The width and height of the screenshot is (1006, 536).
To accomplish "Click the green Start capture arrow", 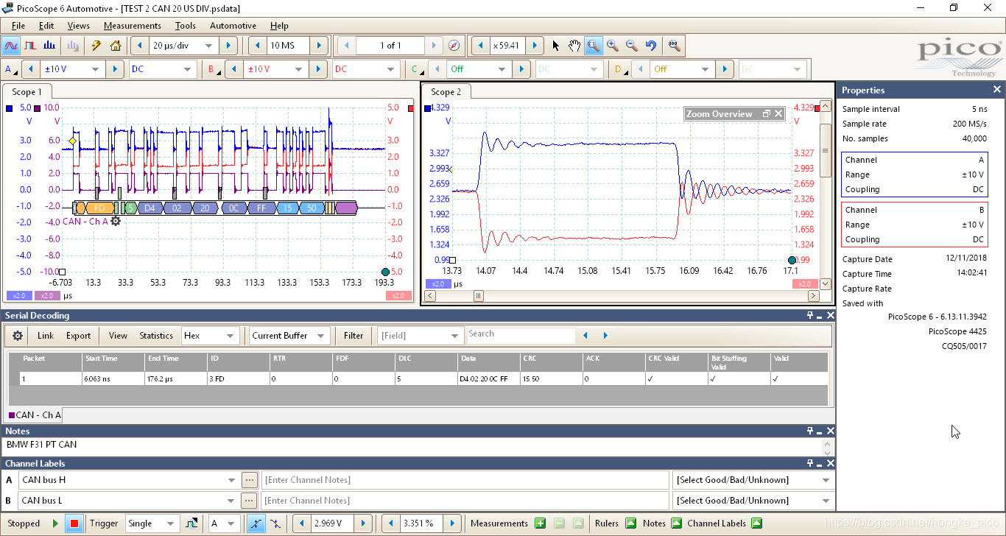I will (55, 524).
